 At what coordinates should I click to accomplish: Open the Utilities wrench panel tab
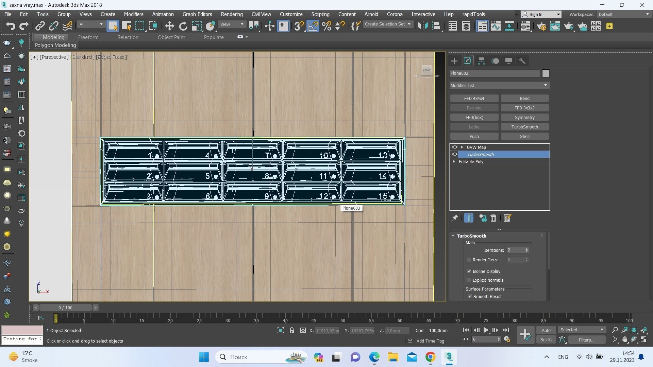tap(522, 61)
